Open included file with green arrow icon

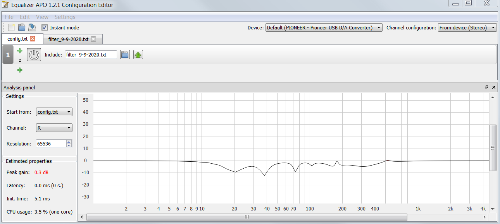pyautogui.click(x=138, y=55)
